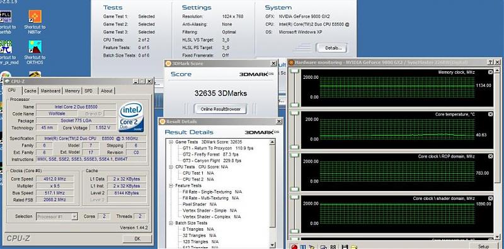Select '32 Triangles' row

(200, 235)
